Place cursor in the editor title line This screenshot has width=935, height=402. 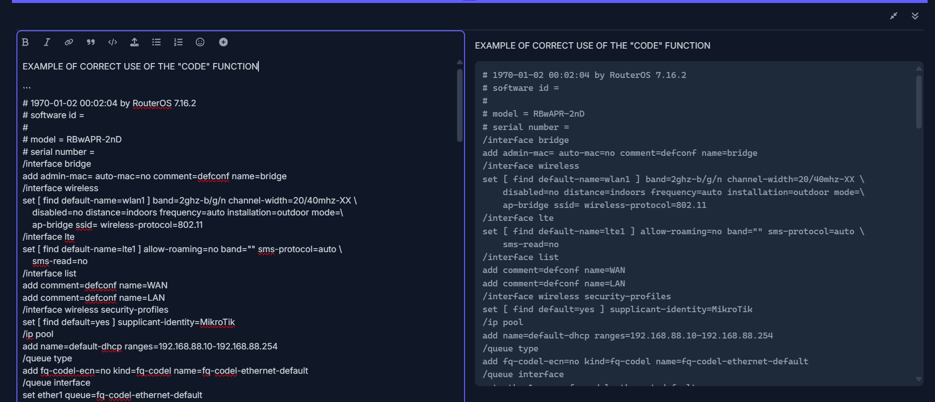(141, 67)
